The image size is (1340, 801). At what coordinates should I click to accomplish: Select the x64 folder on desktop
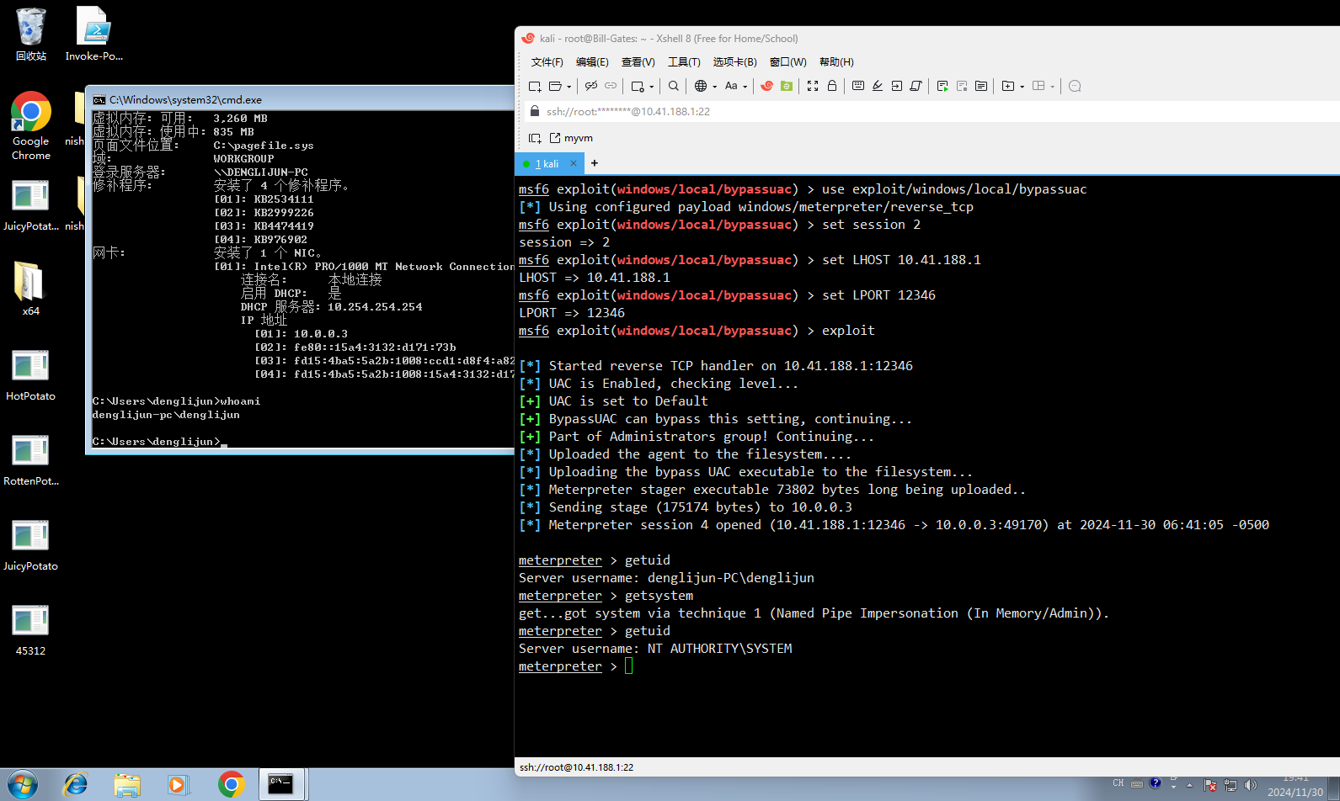[31, 288]
